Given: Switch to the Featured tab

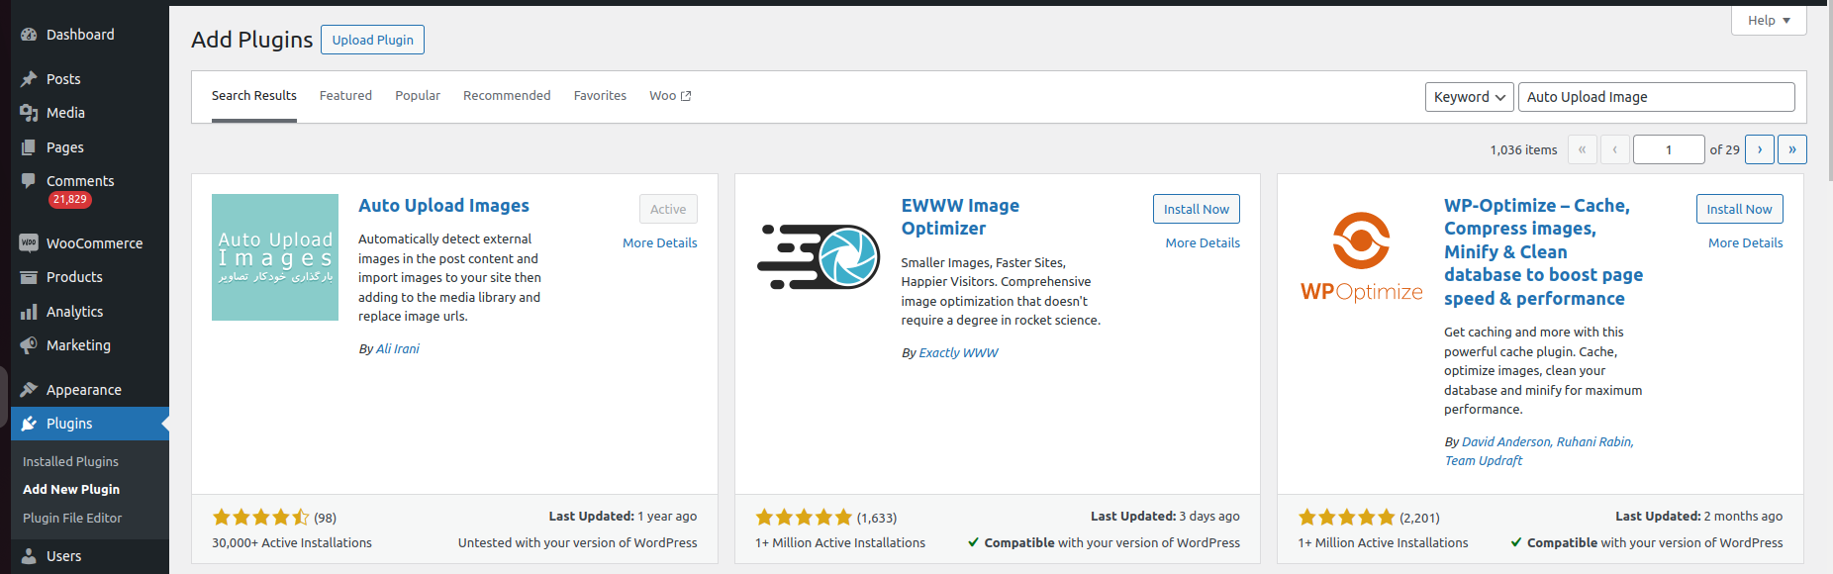Looking at the screenshot, I should coord(345,96).
